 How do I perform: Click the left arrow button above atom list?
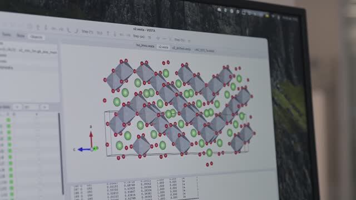tap(17, 107)
